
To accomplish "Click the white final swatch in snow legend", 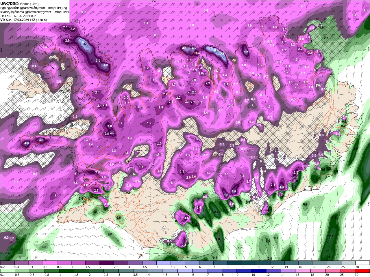I will coord(362,263).
